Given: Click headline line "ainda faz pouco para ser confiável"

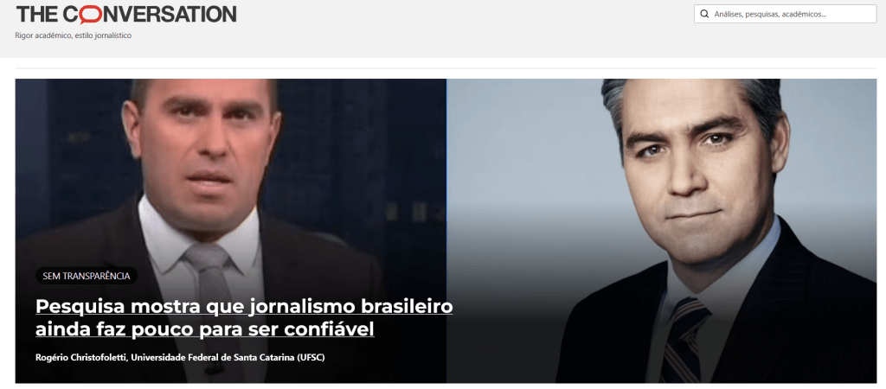Looking at the screenshot, I should point(204,329).
